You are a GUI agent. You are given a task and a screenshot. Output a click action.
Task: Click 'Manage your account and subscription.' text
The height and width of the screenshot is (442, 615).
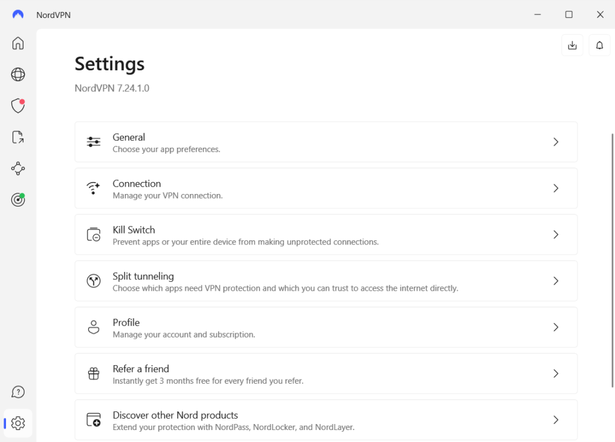(184, 335)
